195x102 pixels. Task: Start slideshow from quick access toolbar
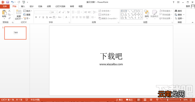coord(24,2)
